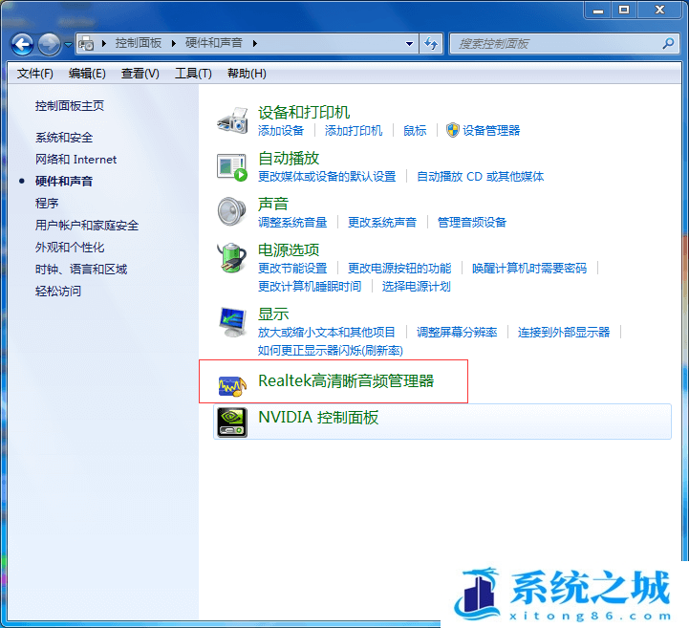Click the 声音 speaker icon
Image resolution: width=689 pixels, height=628 pixels.
click(x=232, y=211)
